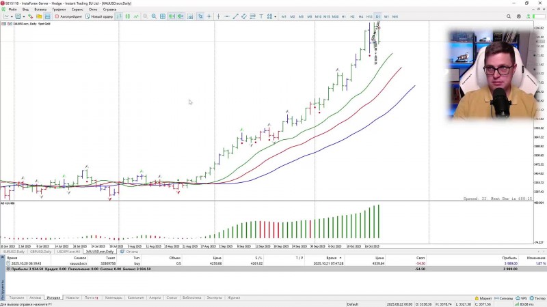This screenshot has width=547, height=307.
Task: Expand the objects list dropdown
Action: [x=276, y=16]
